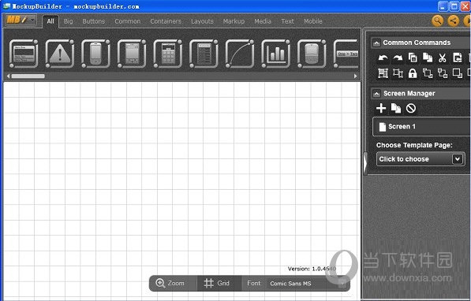Open the Comic Sans MS font dropdown
The width and height of the screenshot is (471, 301).
pos(306,284)
